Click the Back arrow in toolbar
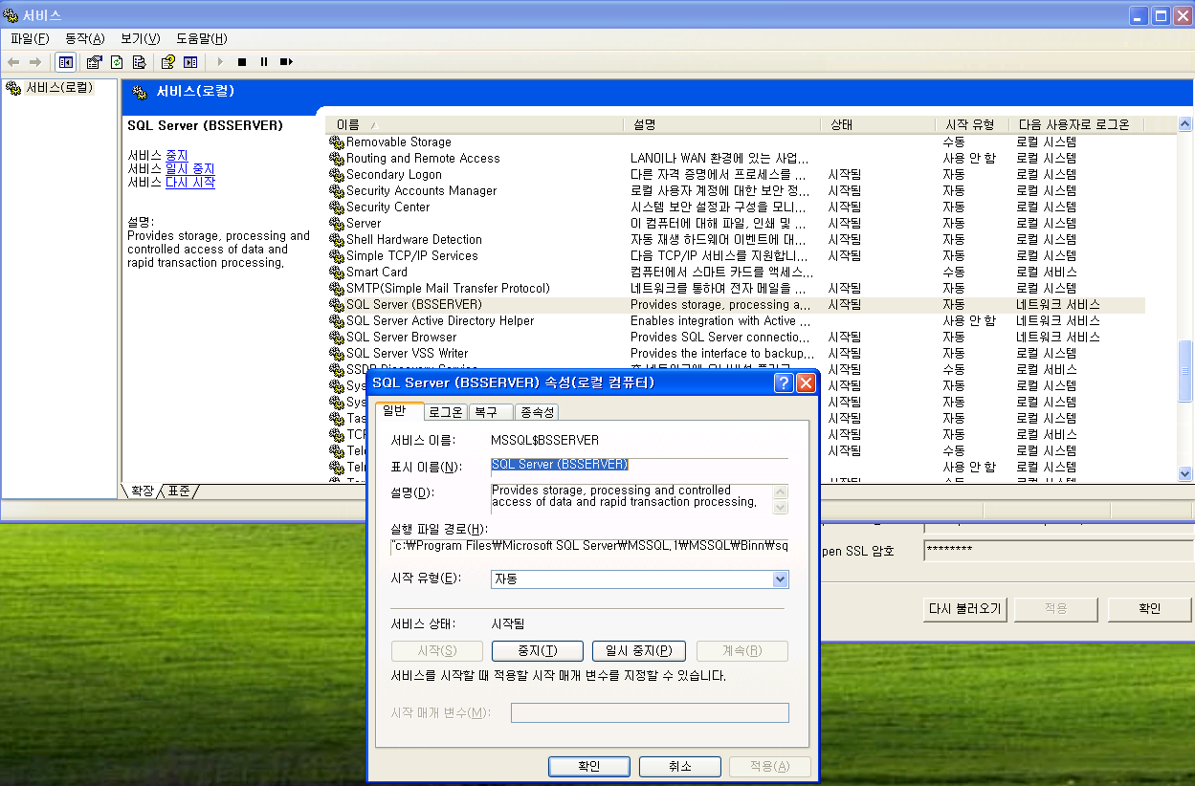 click(x=13, y=62)
